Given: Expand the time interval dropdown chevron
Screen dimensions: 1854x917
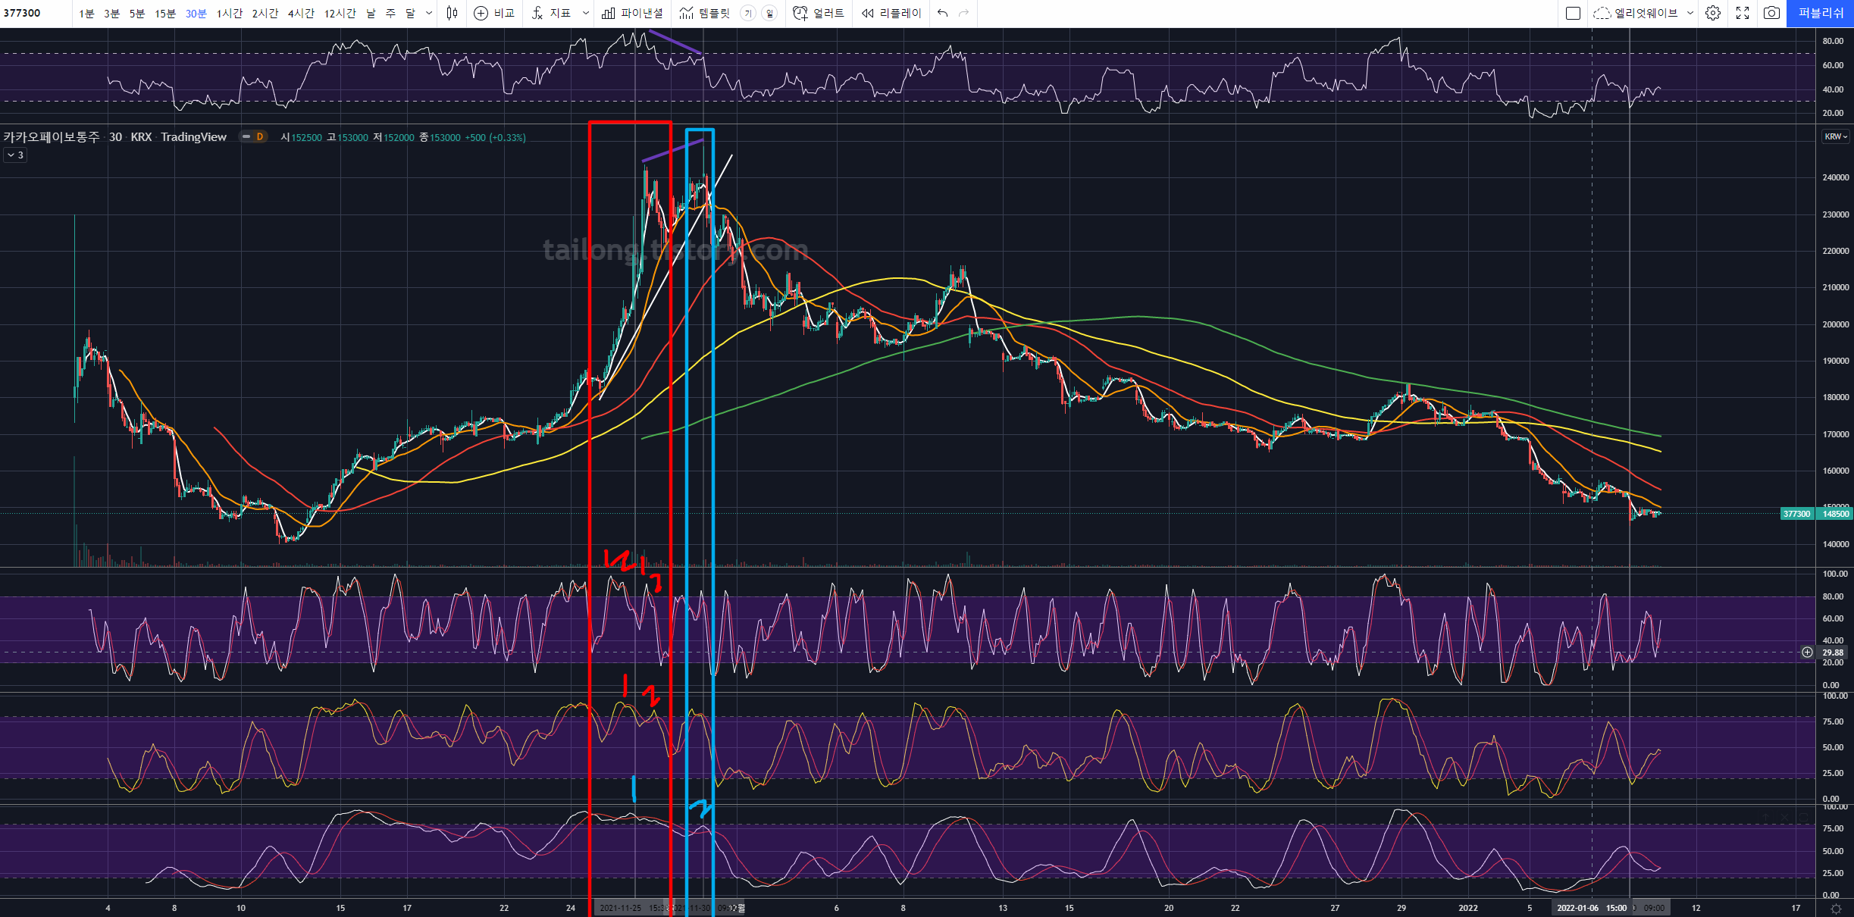Looking at the screenshot, I should tap(429, 13).
